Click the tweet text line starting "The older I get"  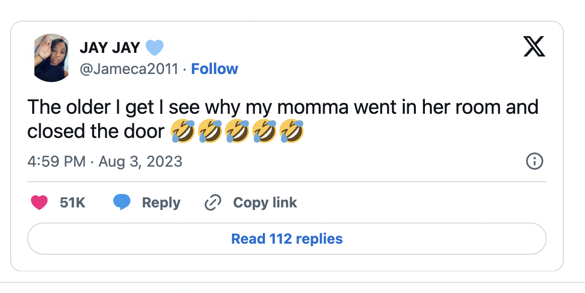pyautogui.click(x=282, y=107)
